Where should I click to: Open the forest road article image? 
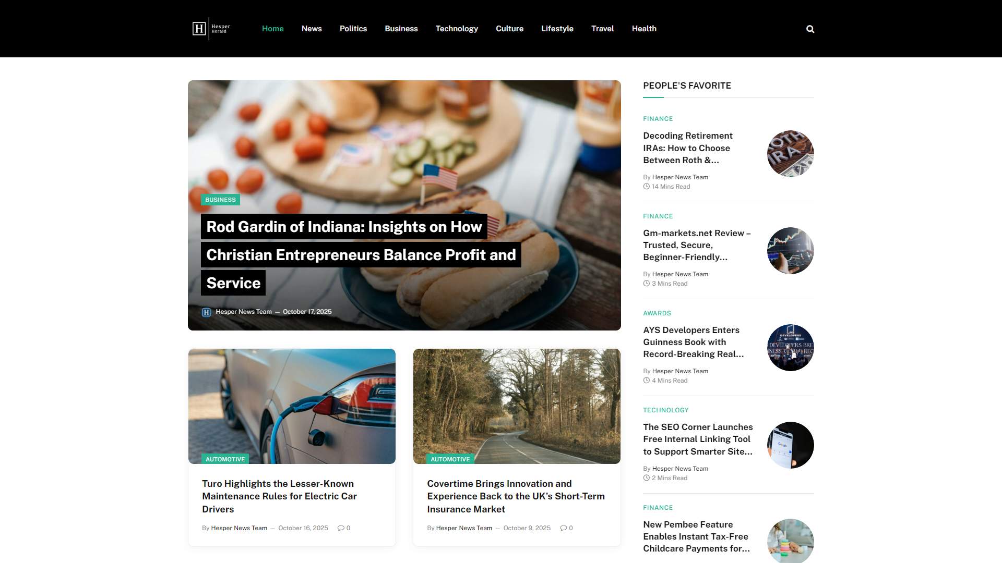point(517,406)
